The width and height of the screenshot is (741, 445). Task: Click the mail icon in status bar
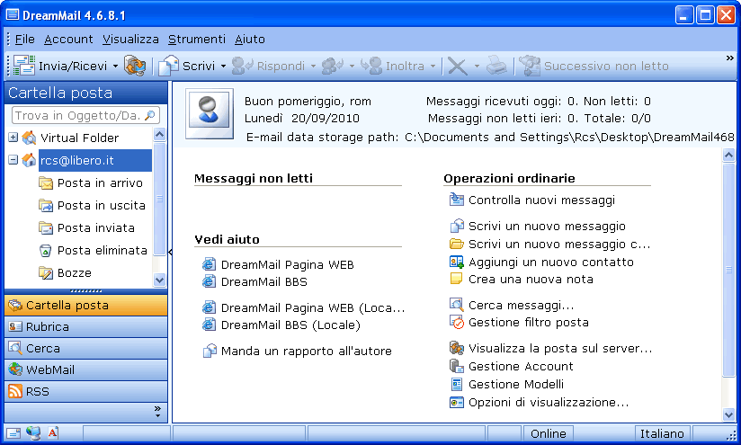[x=13, y=432]
